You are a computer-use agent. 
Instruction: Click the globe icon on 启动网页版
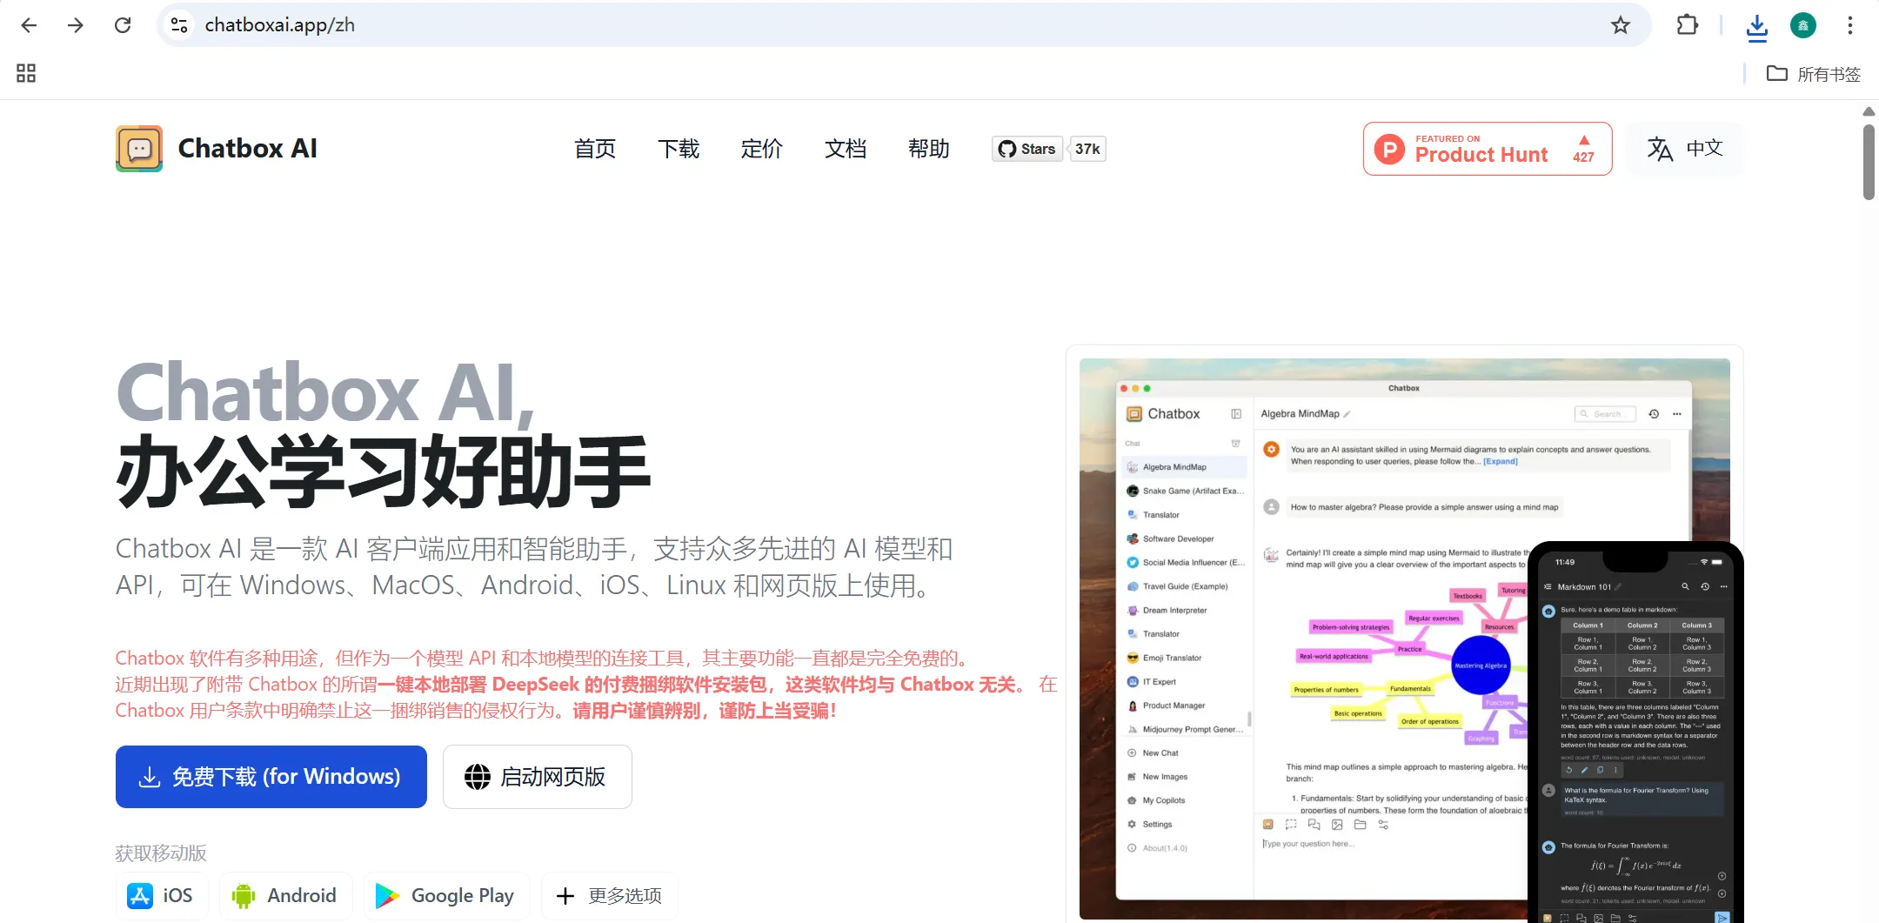pos(478,777)
